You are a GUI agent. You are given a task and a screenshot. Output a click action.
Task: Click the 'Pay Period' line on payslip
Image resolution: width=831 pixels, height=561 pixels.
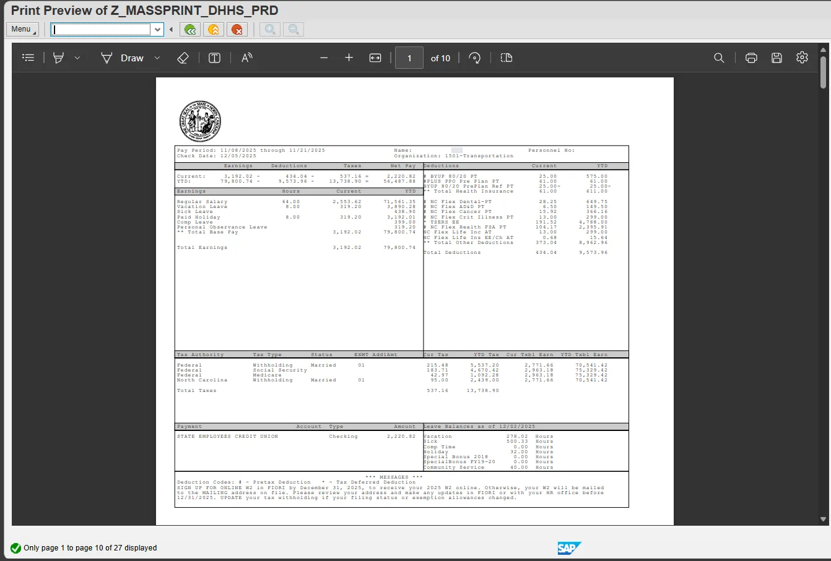(x=251, y=150)
